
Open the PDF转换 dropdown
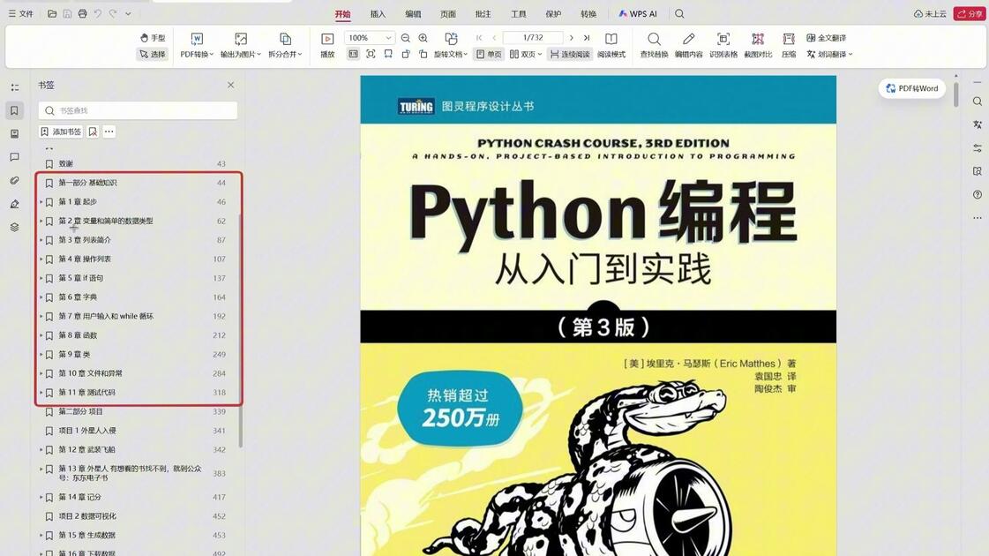[x=197, y=45]
